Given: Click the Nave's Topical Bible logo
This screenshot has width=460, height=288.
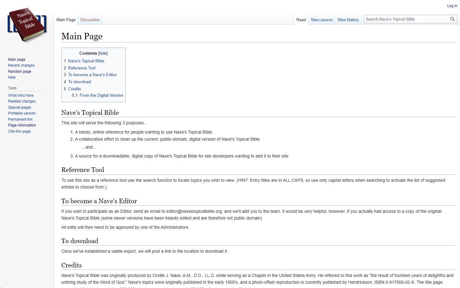Looking at the screenshot, I should [x=27, y=25].
